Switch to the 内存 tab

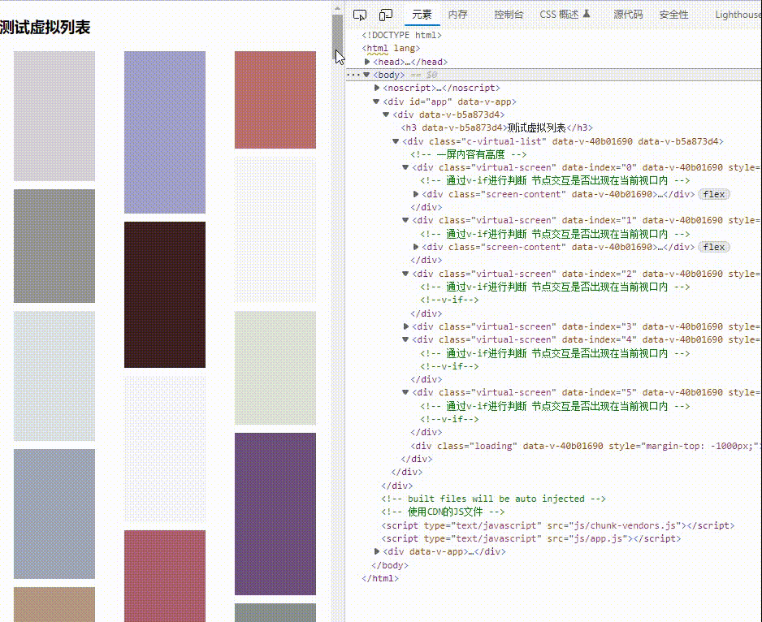[457, 15]
